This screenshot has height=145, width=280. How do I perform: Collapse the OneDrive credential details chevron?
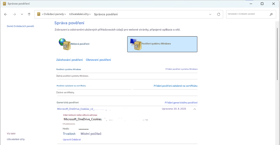pos(195,109)
